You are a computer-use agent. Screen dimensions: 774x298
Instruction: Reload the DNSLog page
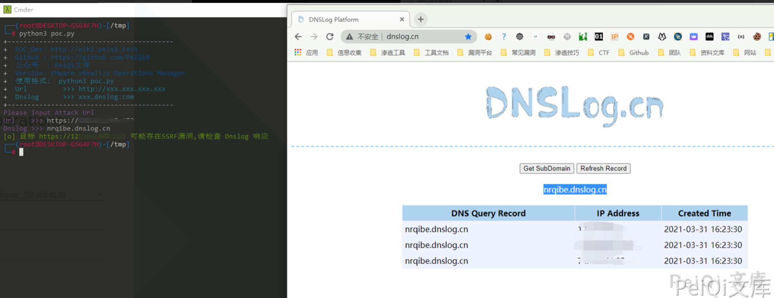330,37
